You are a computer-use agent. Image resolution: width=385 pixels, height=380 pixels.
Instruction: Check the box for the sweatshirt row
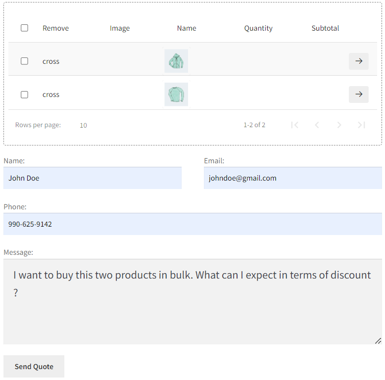(x=24, y=95)
